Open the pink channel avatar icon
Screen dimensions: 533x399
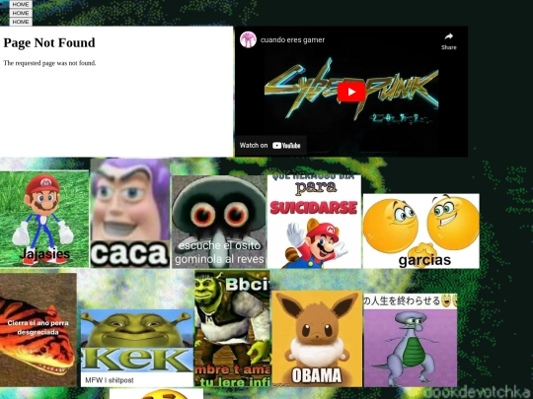[248, 39]
